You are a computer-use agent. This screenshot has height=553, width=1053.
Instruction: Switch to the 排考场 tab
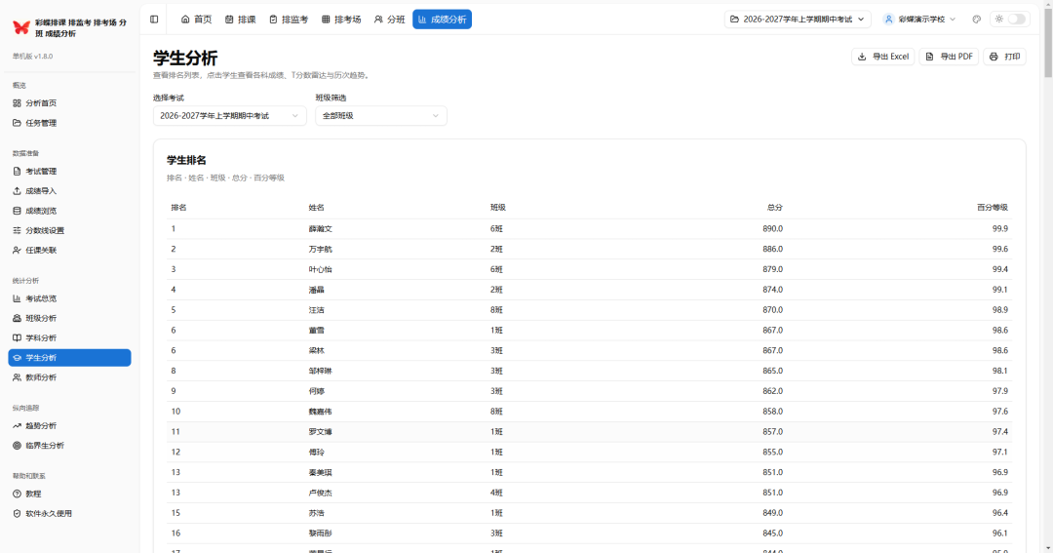click(341, 20)
